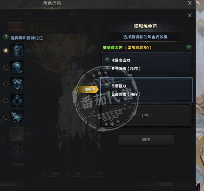
Task: Click the help icon beside 4级攻击力
Action: click(107, 60)
